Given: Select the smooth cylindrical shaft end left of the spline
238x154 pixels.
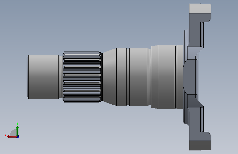Looking at the screenshot, I should tap(43, 77).
